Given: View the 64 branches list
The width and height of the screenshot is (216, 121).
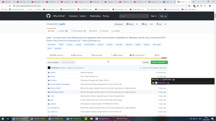Looking at the screenshot, I should [x=76, y=55].
